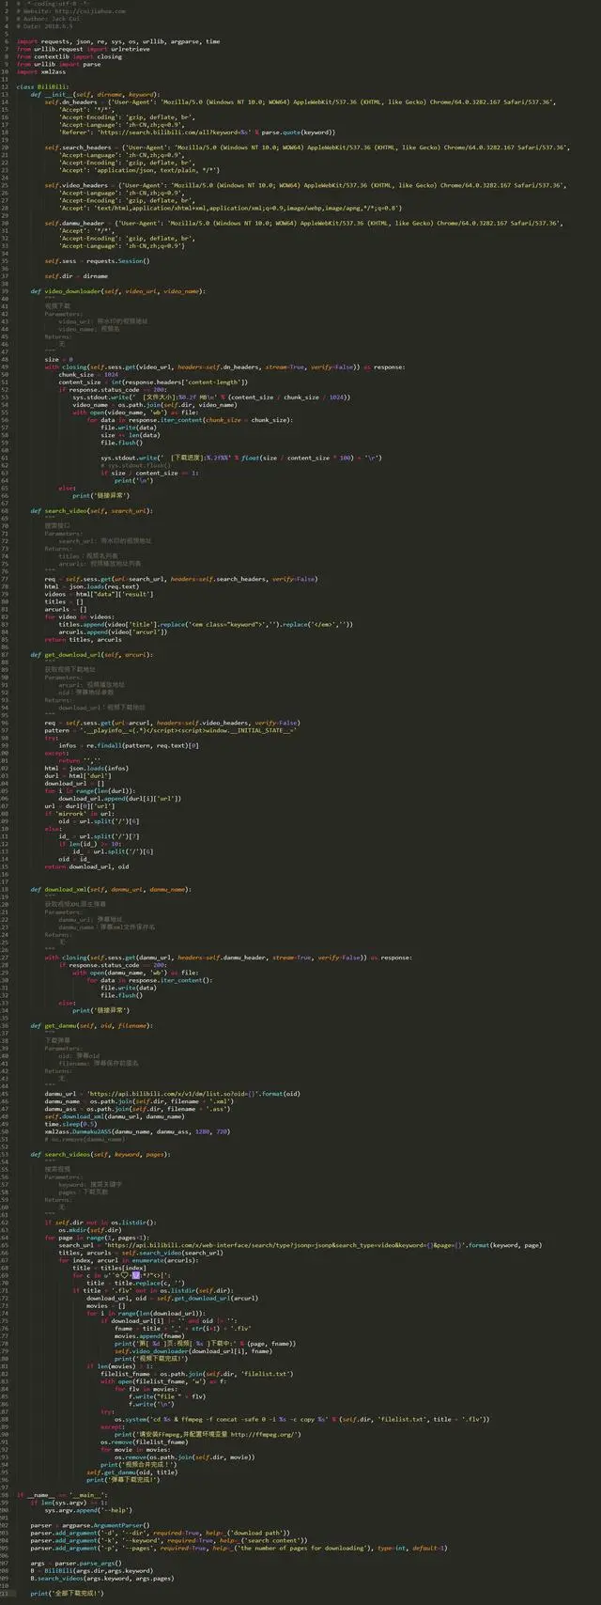
Task: Click the "from contextlib import closing" line
Action: (x=69, y=56)
